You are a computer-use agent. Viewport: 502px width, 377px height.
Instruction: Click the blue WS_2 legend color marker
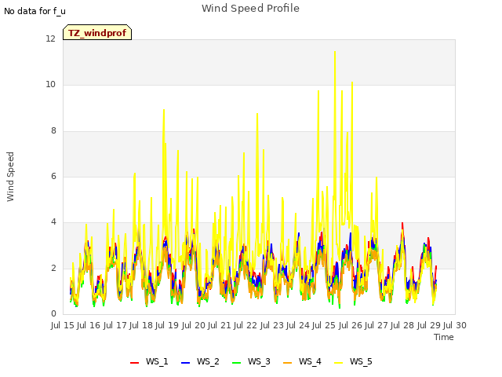click(185, 363)
